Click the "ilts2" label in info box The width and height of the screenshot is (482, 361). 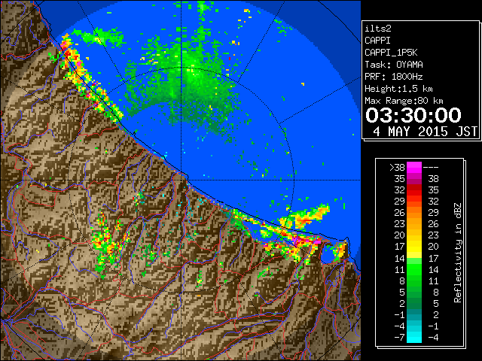pyautogui.click(x=378, y=29)
